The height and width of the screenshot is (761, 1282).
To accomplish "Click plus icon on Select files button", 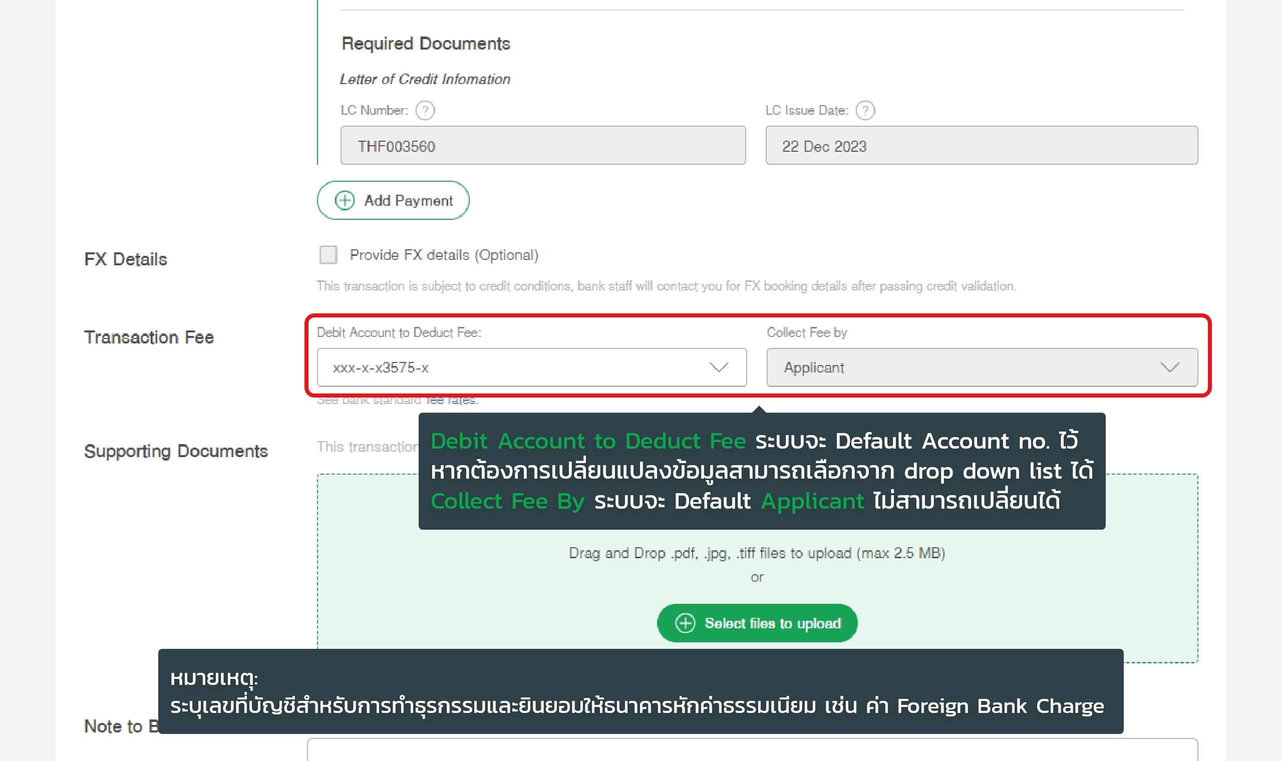I will click(685, 623).
